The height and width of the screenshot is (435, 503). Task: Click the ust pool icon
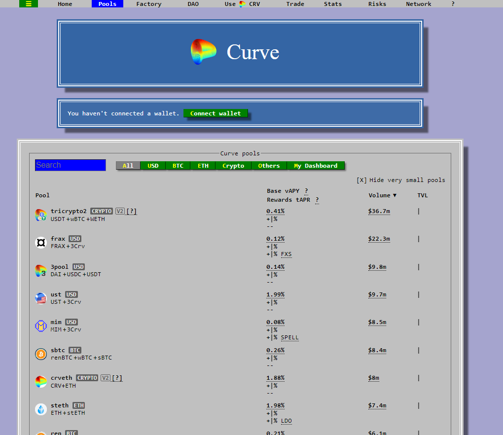(x=41, y=298)
